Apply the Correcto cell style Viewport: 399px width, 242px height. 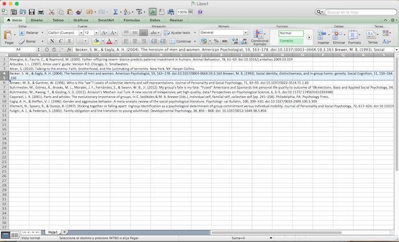coord(291,41)
